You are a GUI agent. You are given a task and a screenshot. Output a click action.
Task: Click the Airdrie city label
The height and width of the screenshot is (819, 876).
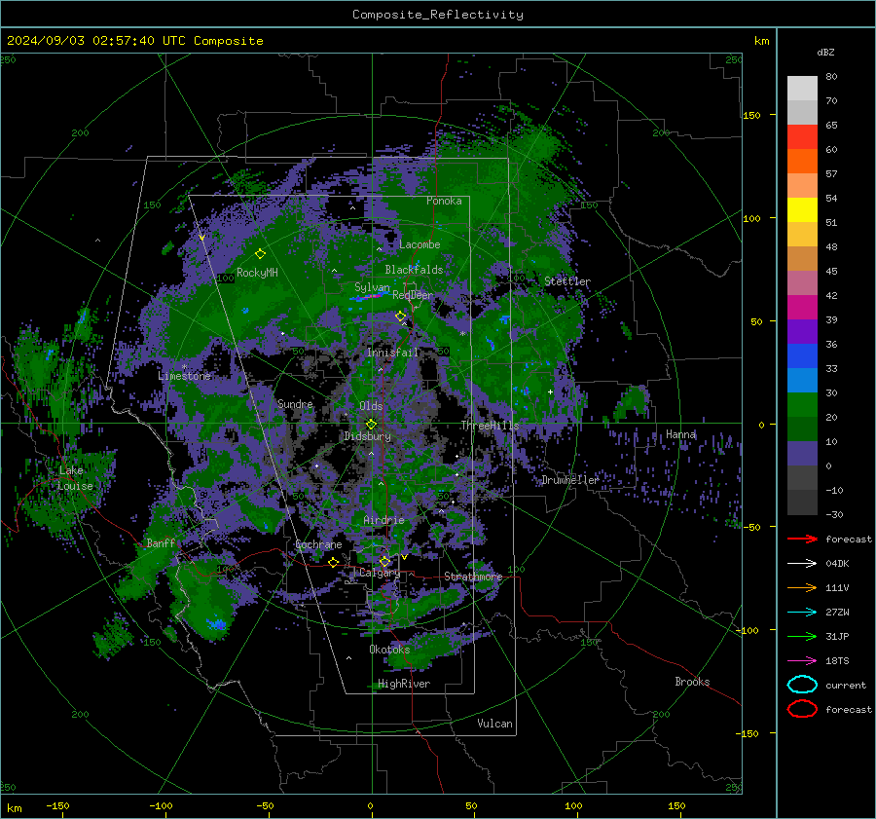pyautogui.click(x=383, y=520)
